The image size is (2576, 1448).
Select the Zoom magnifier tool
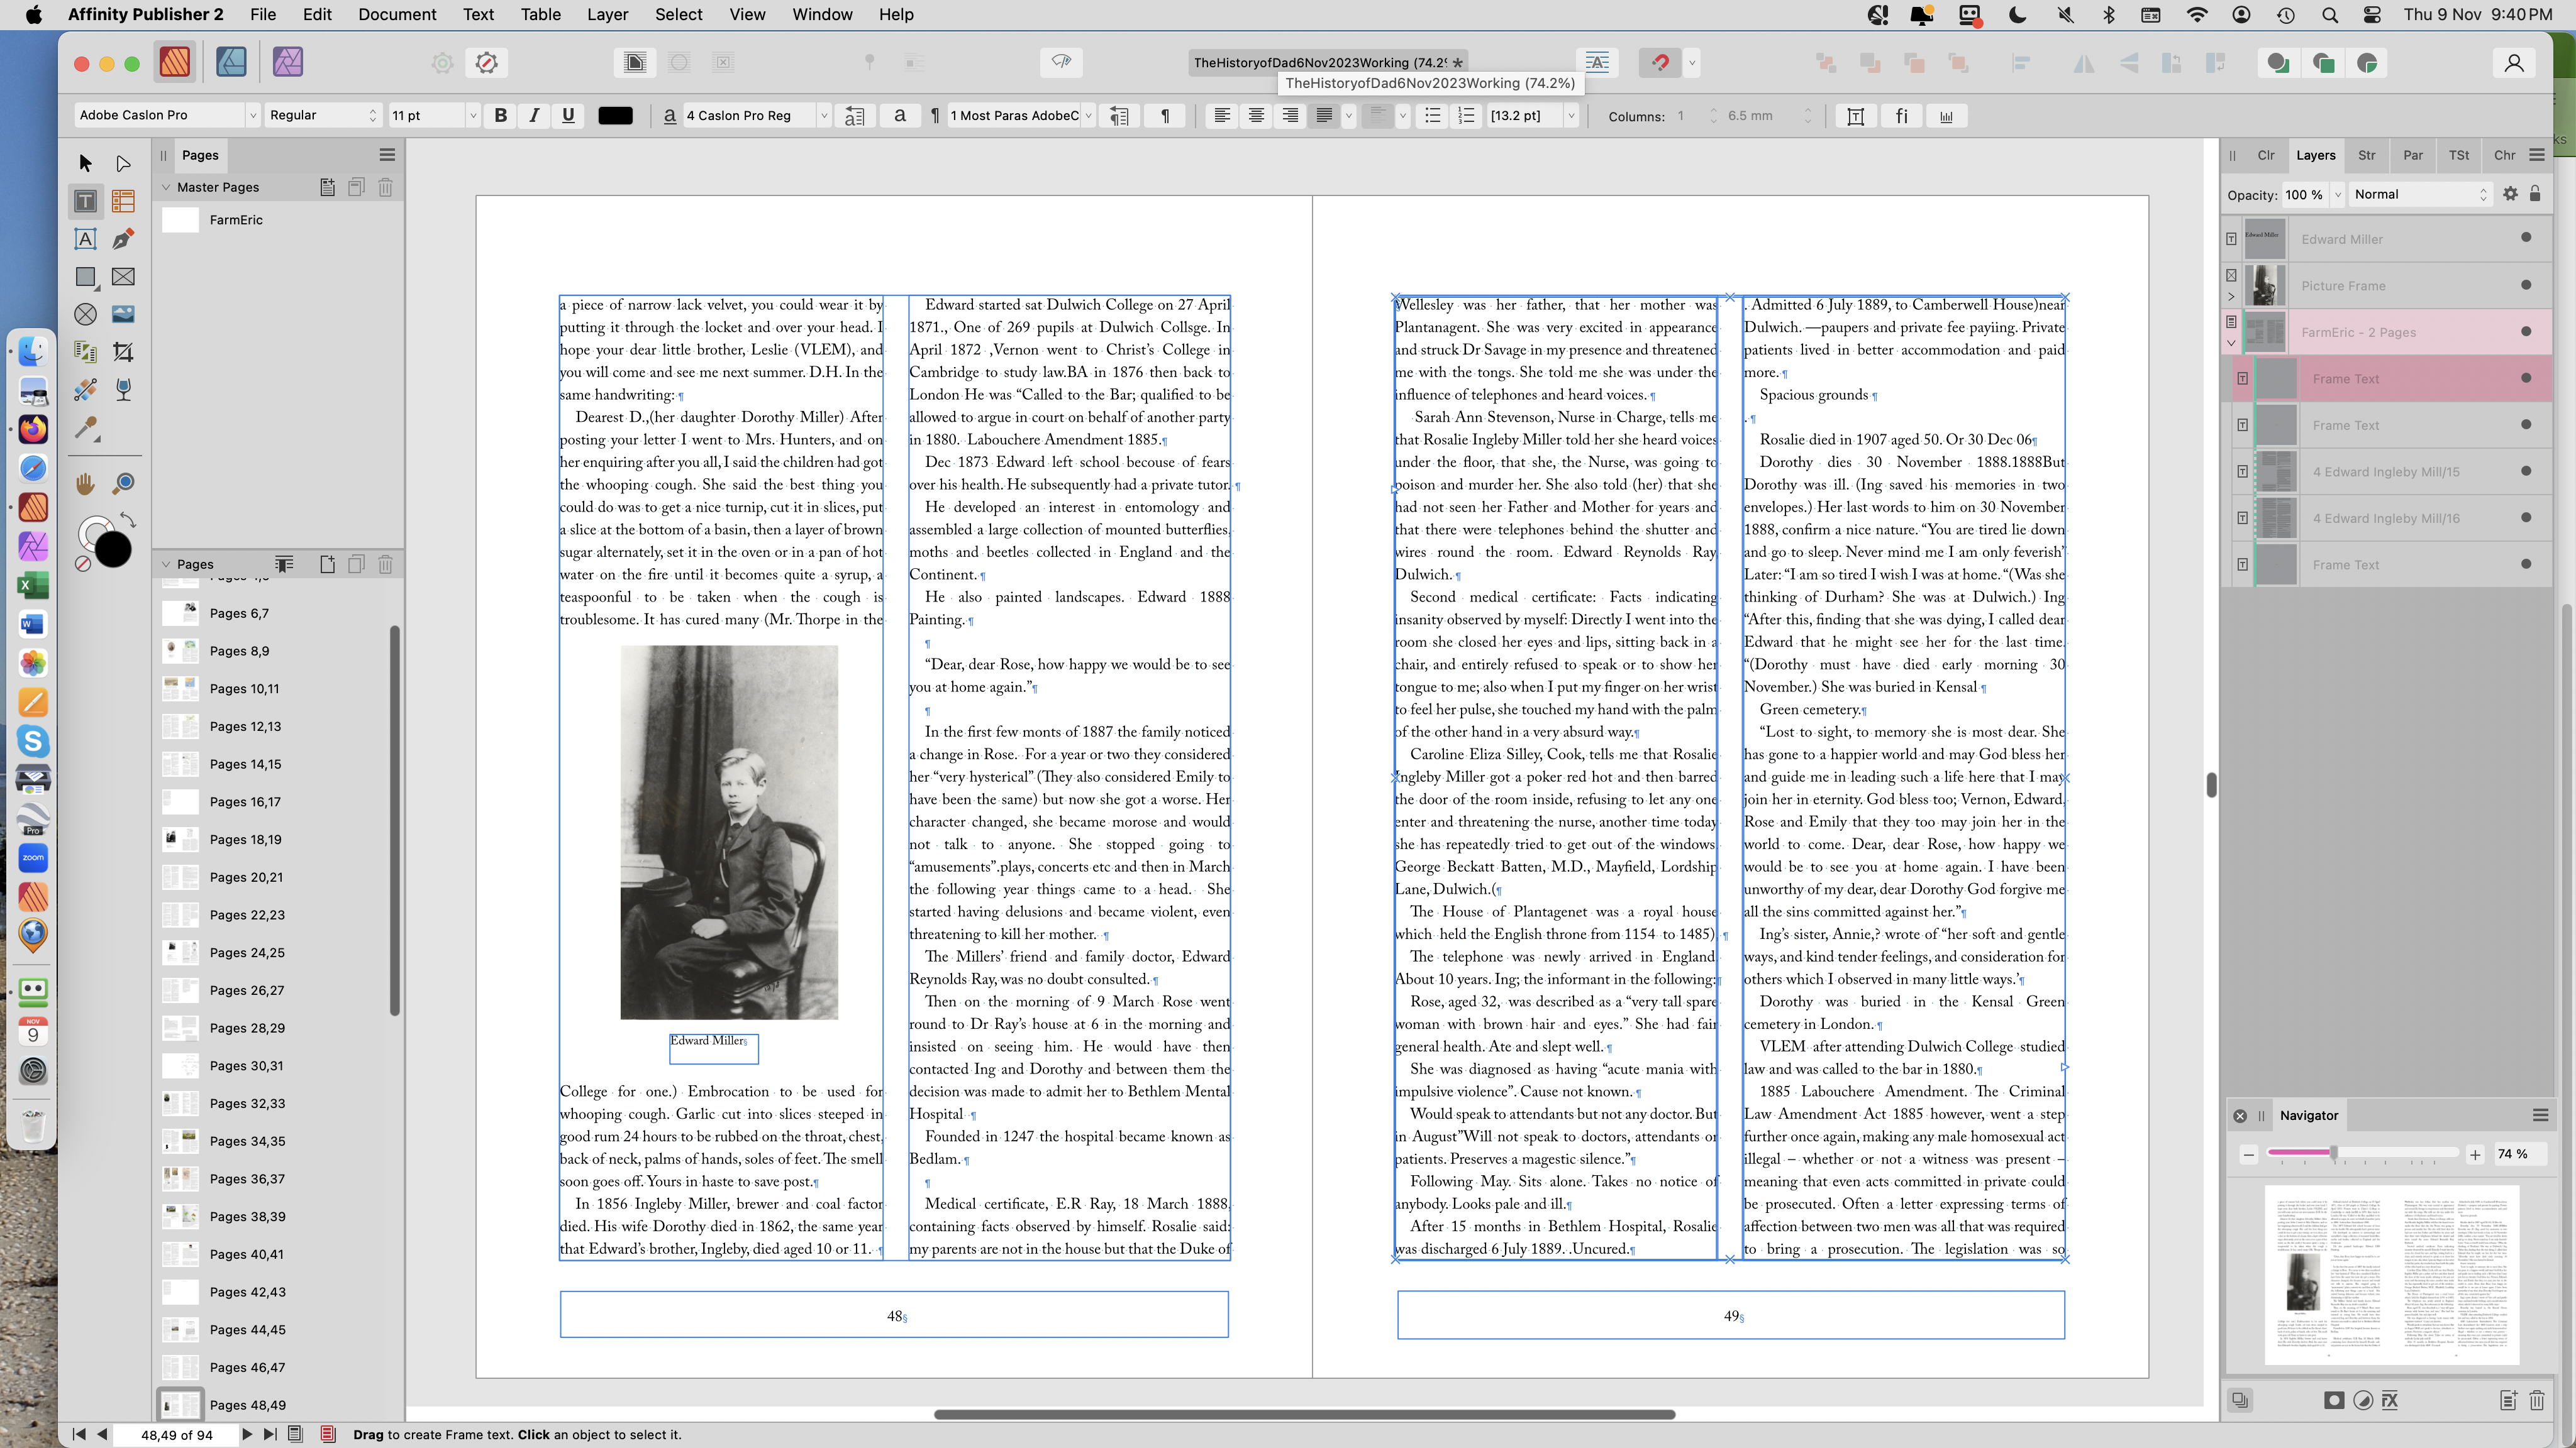click(123, 484)
